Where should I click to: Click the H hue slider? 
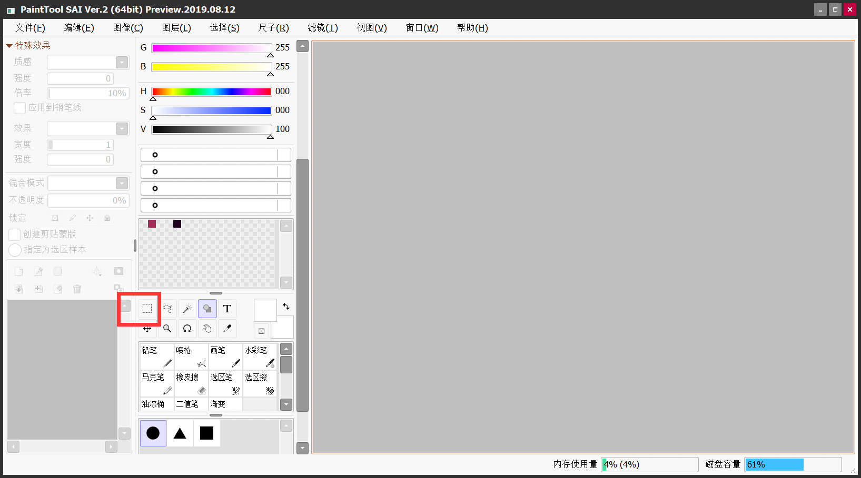(x=212, y=91)
